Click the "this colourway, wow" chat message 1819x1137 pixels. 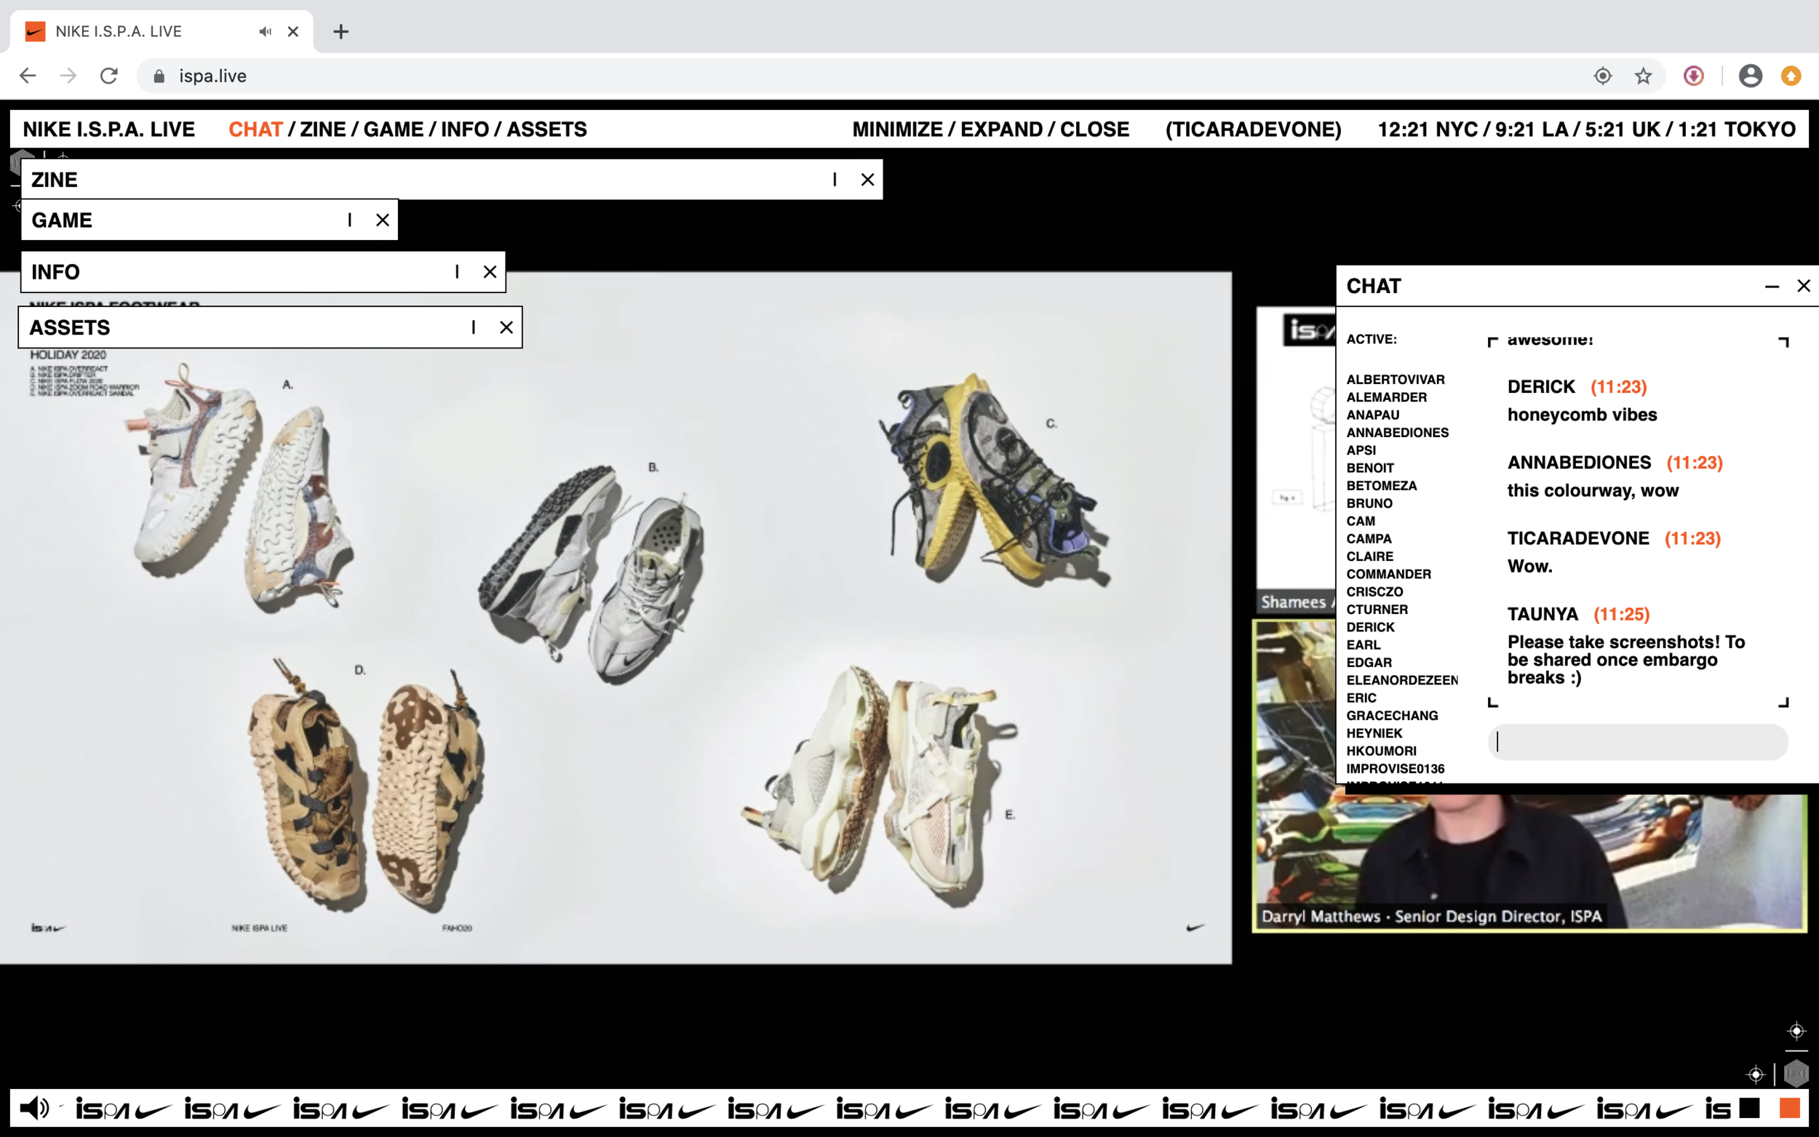pyautogui.click(x=1593, y=490)
